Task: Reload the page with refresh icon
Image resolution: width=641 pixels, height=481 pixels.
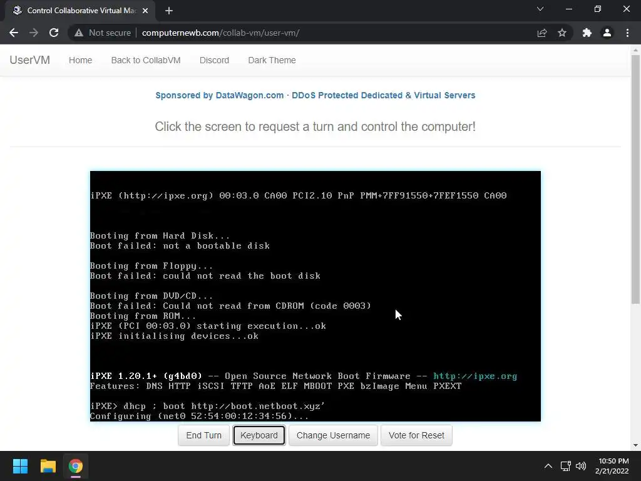Action: [54, 33]
